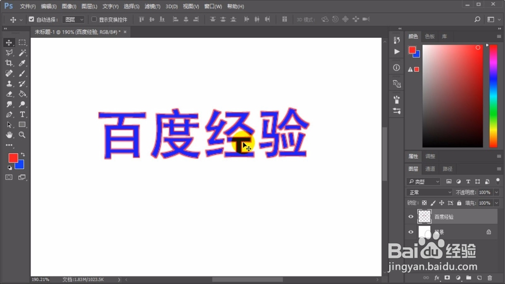Open the Actions panel play icon
Screen dimensions: 505x284
[x=397, y=51]
